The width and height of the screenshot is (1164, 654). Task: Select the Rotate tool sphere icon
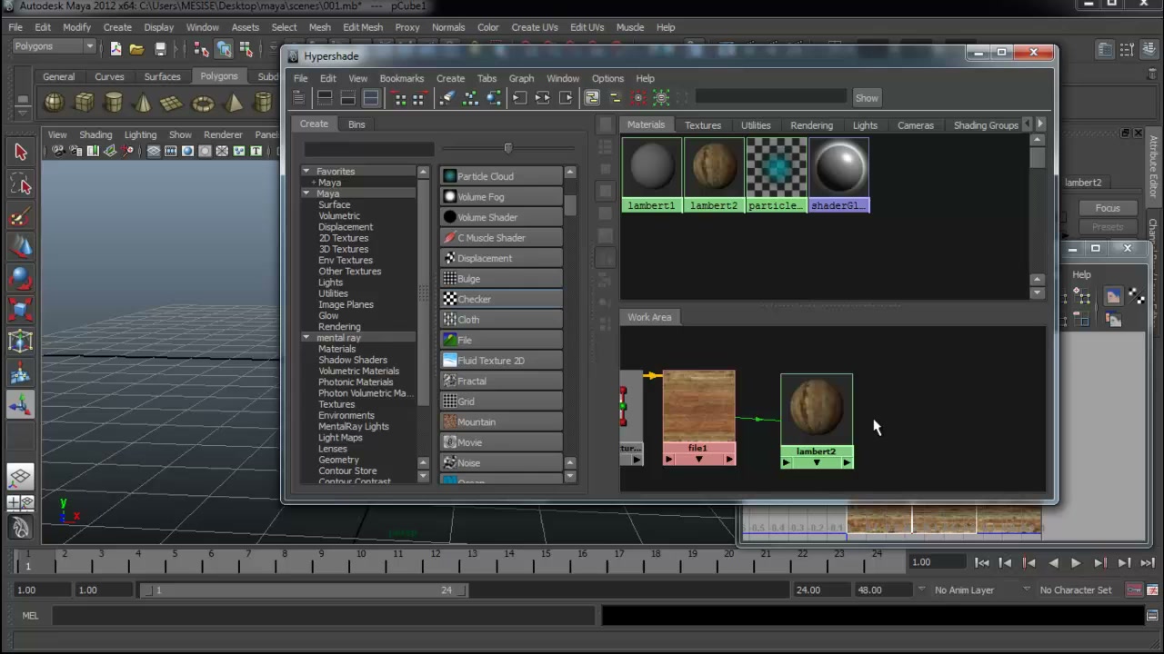click(x=21, y=279)
